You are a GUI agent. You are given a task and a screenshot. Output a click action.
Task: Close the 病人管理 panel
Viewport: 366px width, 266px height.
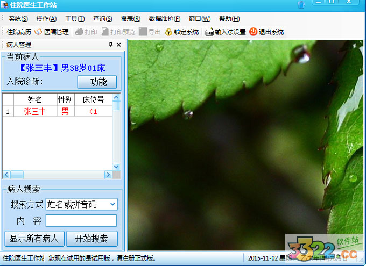pos(119,45)
